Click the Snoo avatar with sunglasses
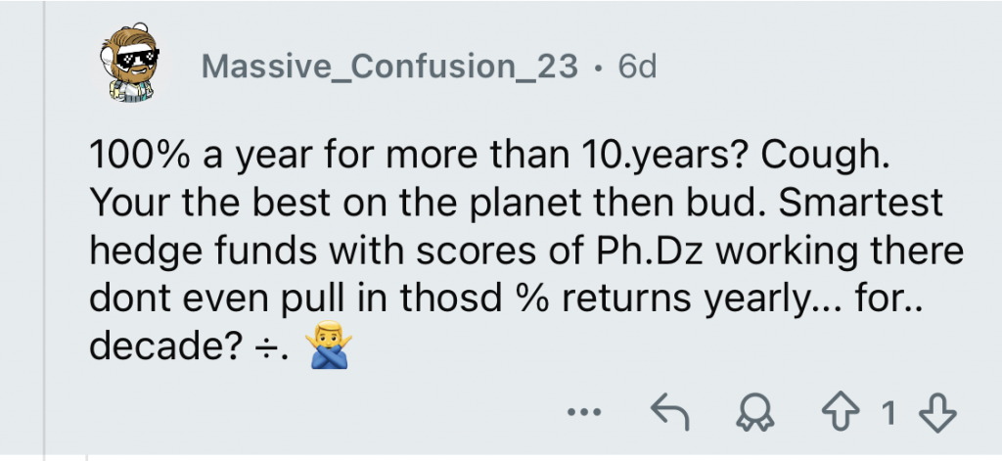The image size is (1002, 461). [133, 66]
